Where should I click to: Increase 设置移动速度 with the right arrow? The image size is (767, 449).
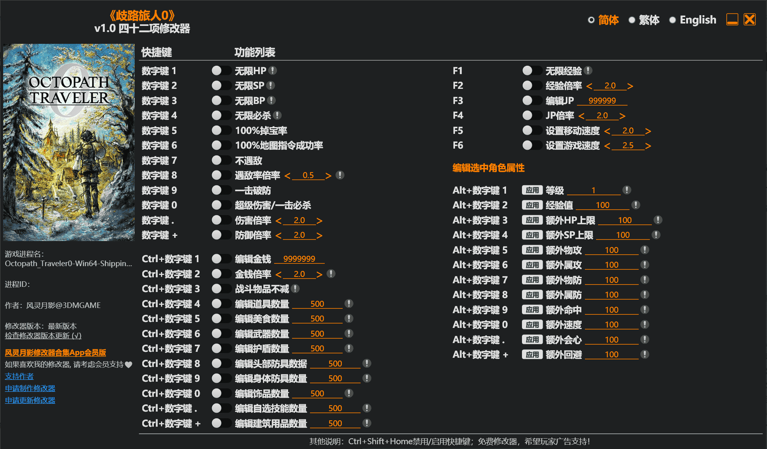tap(648, 131)
